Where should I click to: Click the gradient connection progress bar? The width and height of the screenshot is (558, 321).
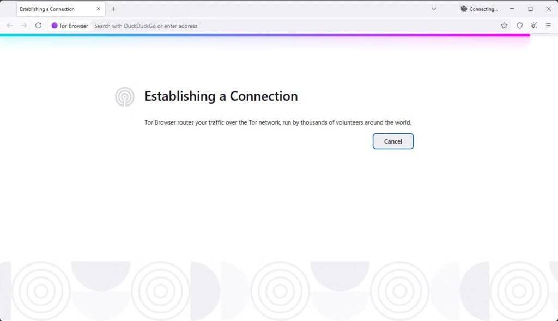[272, 35]
